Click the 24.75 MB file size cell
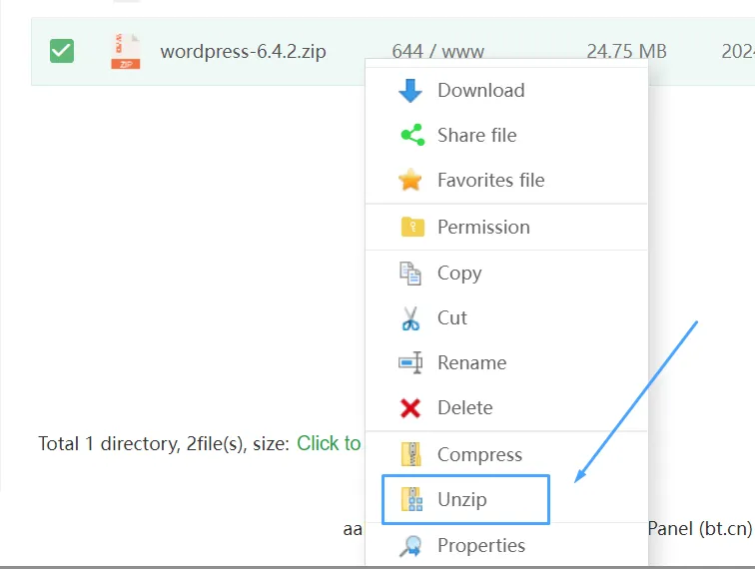 click(x=626, y=51)
